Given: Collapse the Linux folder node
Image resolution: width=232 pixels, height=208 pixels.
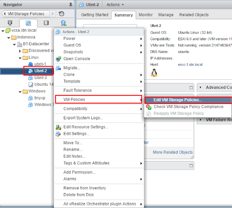Looking at the screenshot, I should tap(20, 58).
